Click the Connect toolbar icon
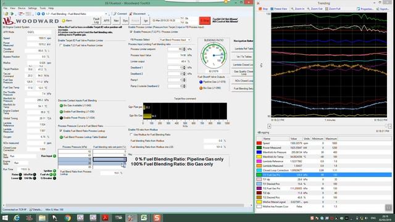Image resolution: width=395 pixels, height=222 pixels. [x=120, y=14]
